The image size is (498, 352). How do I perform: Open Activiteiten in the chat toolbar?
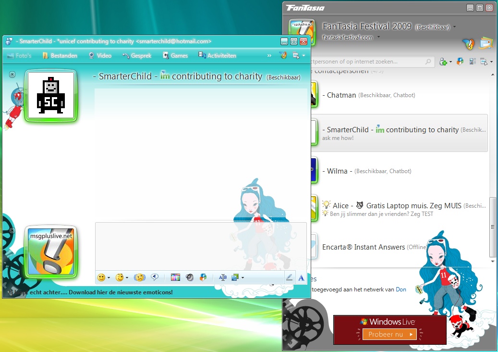217,56
